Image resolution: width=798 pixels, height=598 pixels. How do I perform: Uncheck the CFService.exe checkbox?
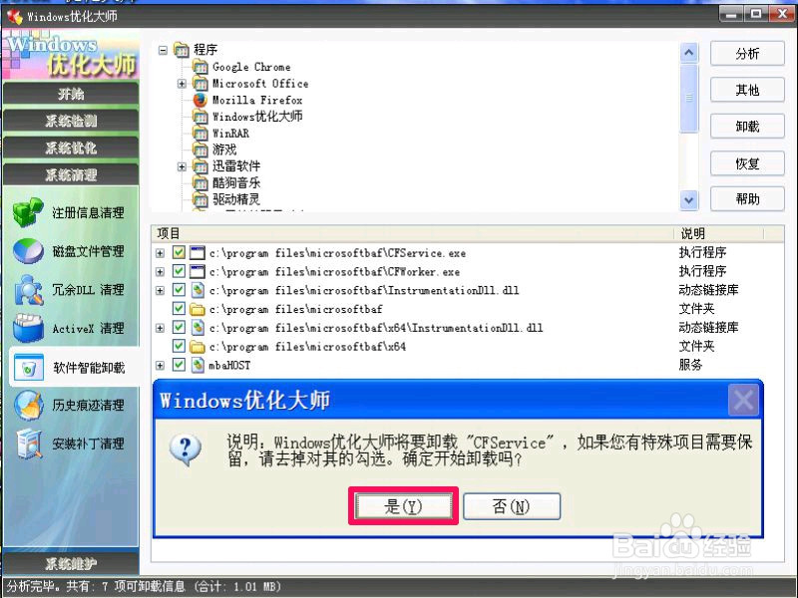[x=179, y=252]
